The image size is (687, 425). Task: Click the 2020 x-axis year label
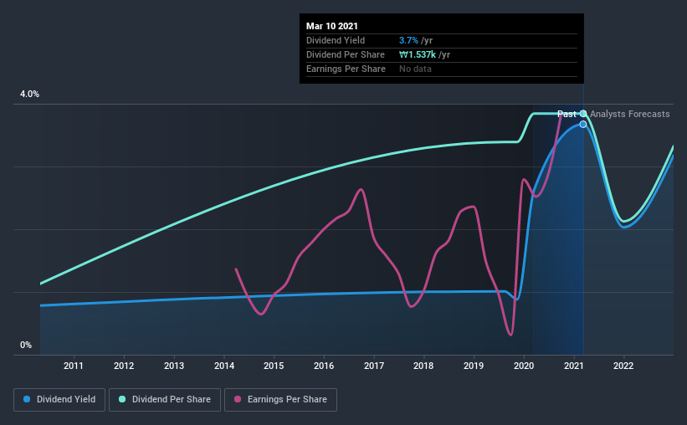pos(524,366)
